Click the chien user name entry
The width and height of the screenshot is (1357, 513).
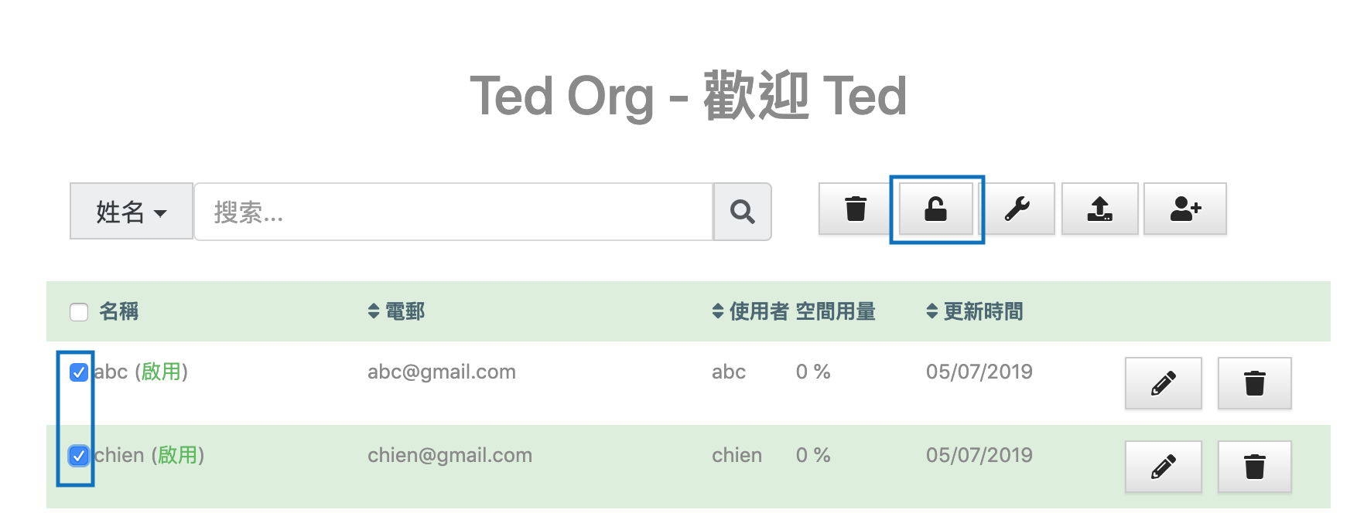coord(120,455)
